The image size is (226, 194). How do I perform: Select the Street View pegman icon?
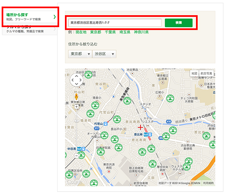[76, 97]
